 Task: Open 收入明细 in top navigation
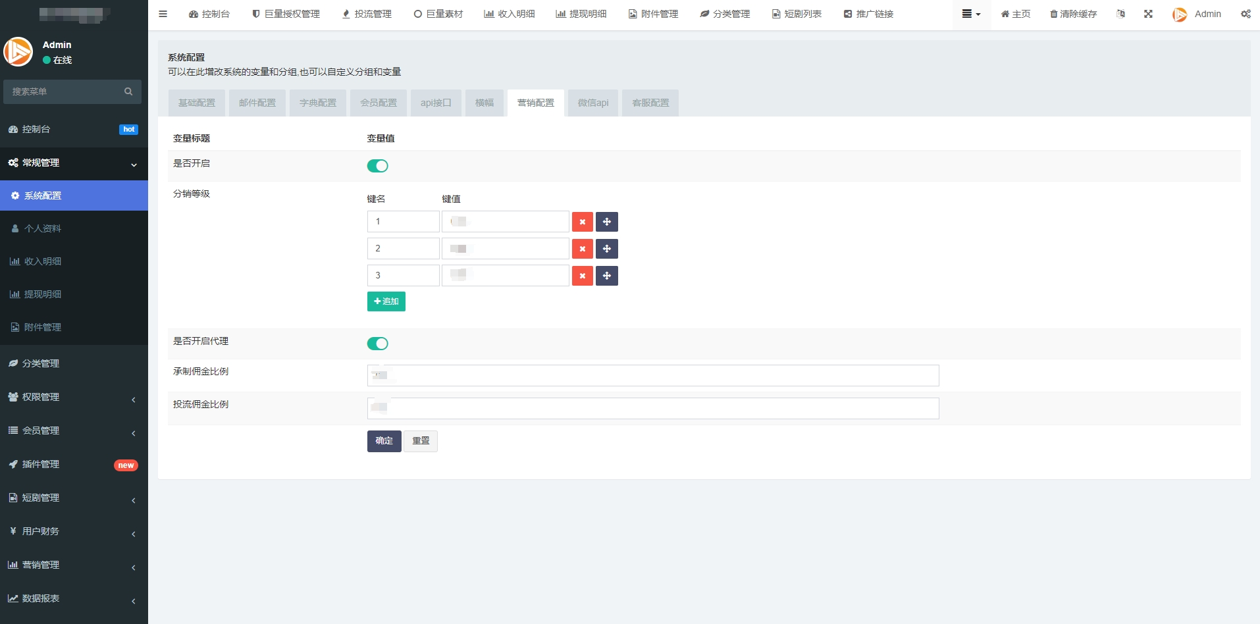coord(510,14)
